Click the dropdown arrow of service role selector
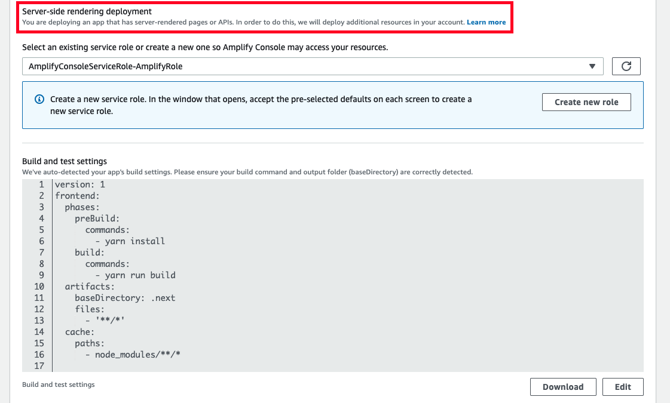This screenshot has height=403, width=670. [x=592, y=66]
